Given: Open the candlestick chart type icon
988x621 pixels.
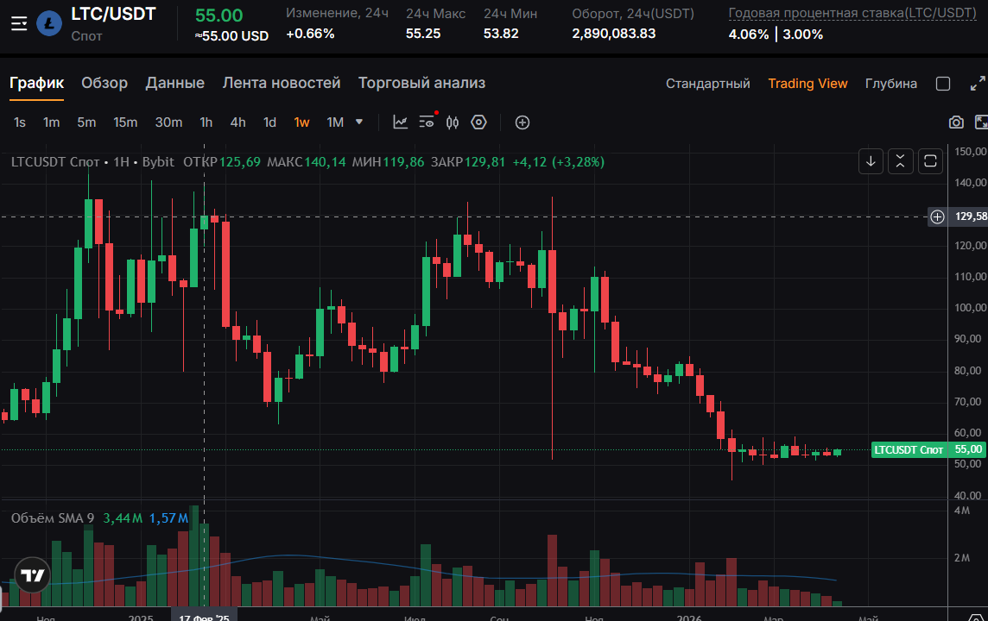Looking at the screenshot, I should [x=453, y=122].
